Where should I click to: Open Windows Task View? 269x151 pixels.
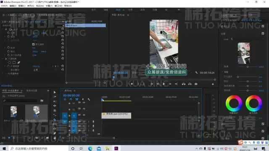pyautogui.click(x=81, y=148)
